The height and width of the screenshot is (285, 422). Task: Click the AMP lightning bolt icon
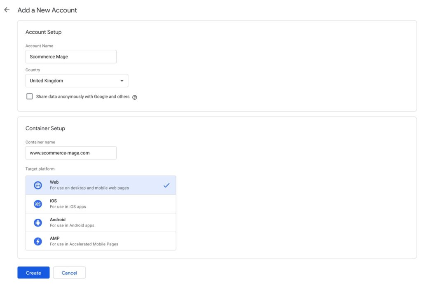(x=38, y=241)
